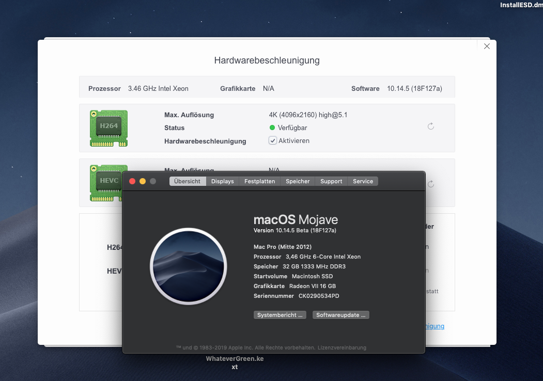Click the Mac Pro (Mitte 2012) text

283,247
